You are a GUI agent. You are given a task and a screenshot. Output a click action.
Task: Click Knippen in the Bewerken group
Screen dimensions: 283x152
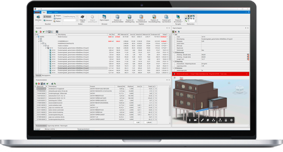tap(57, 16)
